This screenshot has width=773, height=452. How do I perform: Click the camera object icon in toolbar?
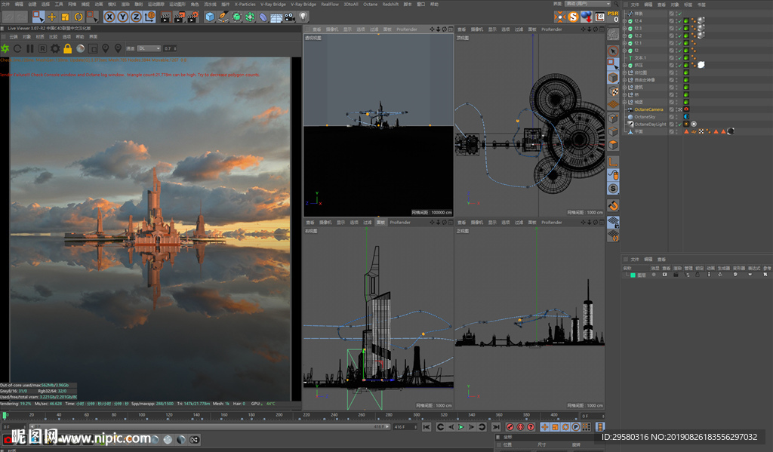(x=289, y=17)
